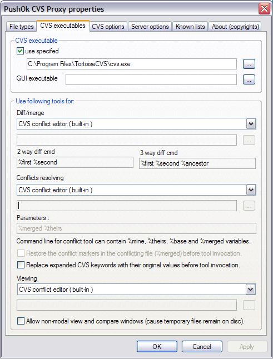This screenshot has width=273, height=359.
Task: Enable Replace expanded CVS keywords option
Action: coord(21,265)
